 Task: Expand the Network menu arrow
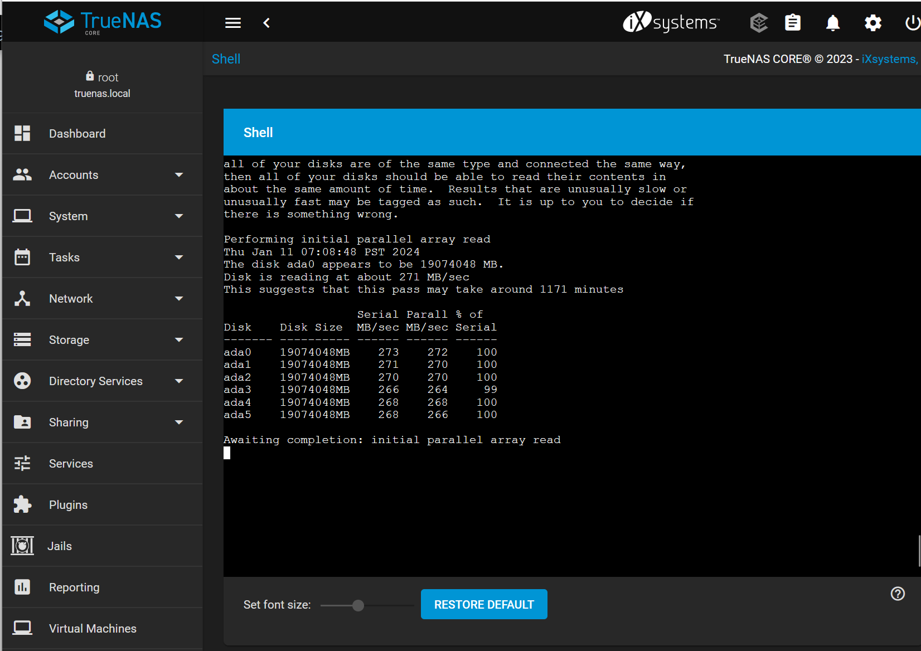(179, 299)
